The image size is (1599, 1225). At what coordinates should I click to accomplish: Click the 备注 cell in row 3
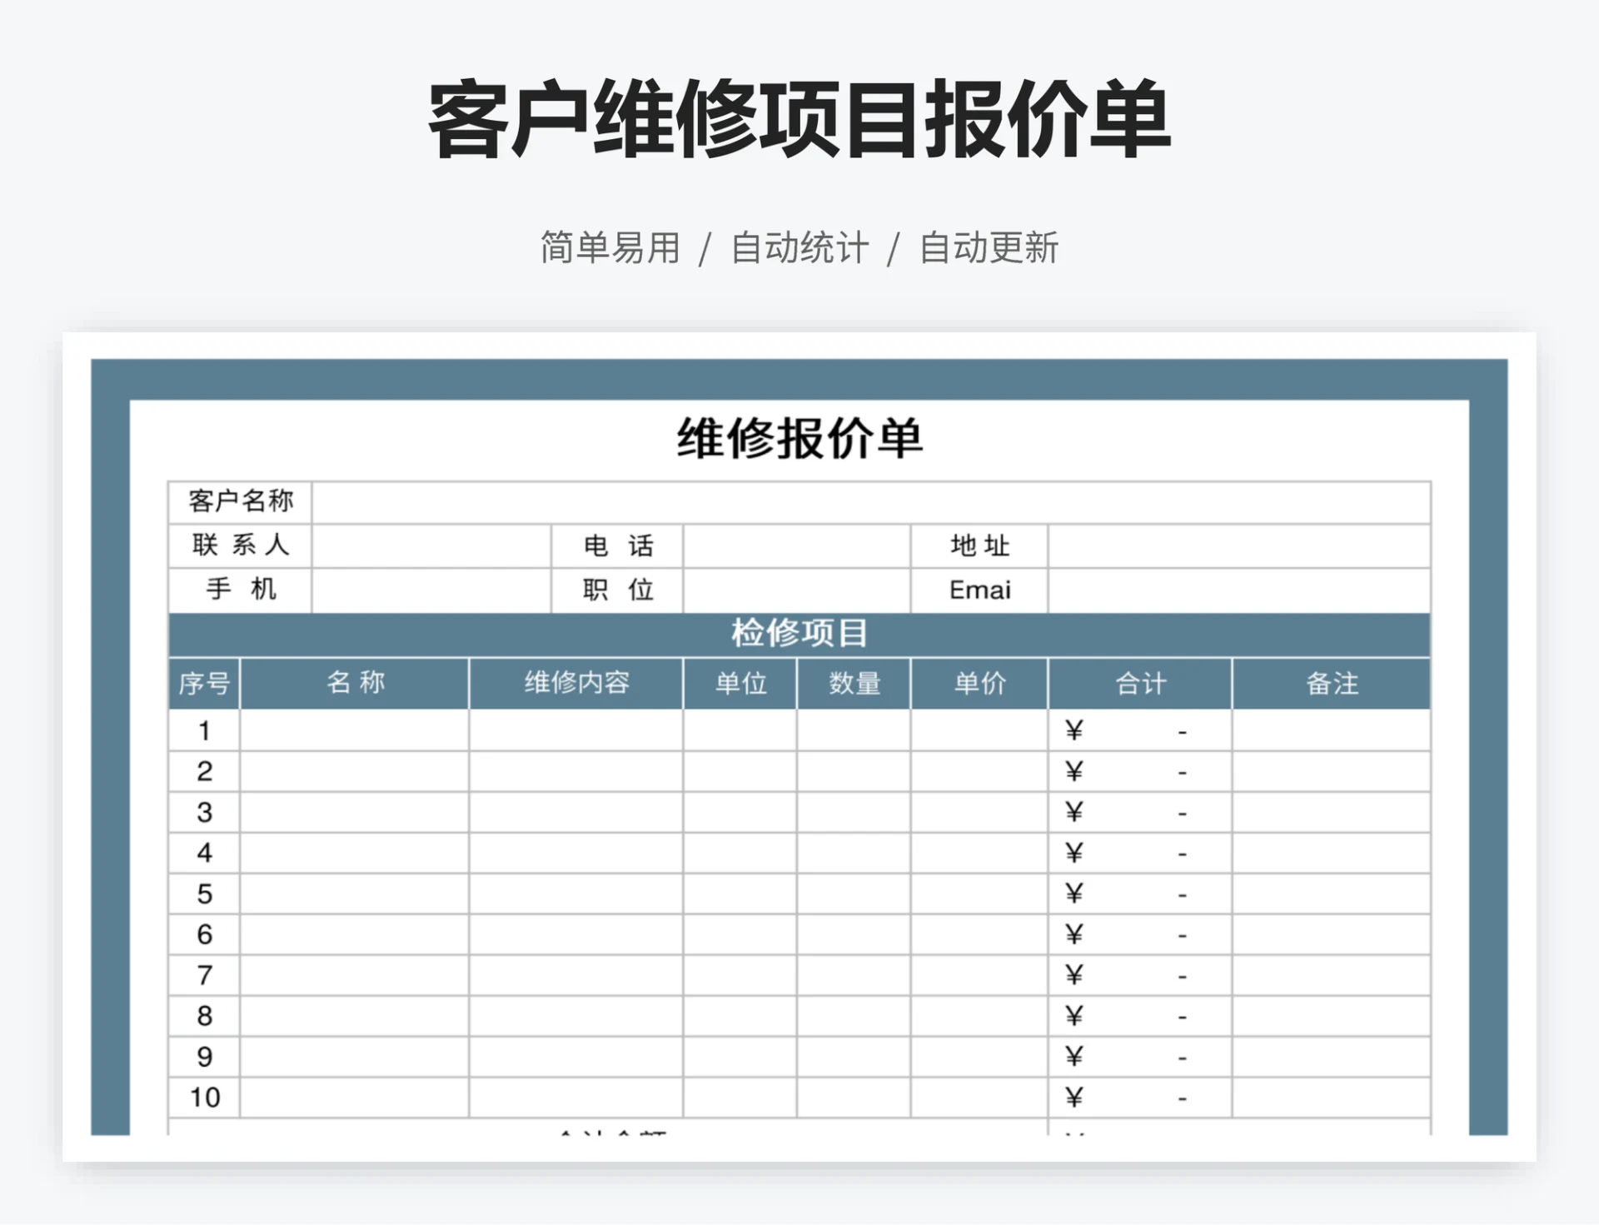pos(1331,813)
